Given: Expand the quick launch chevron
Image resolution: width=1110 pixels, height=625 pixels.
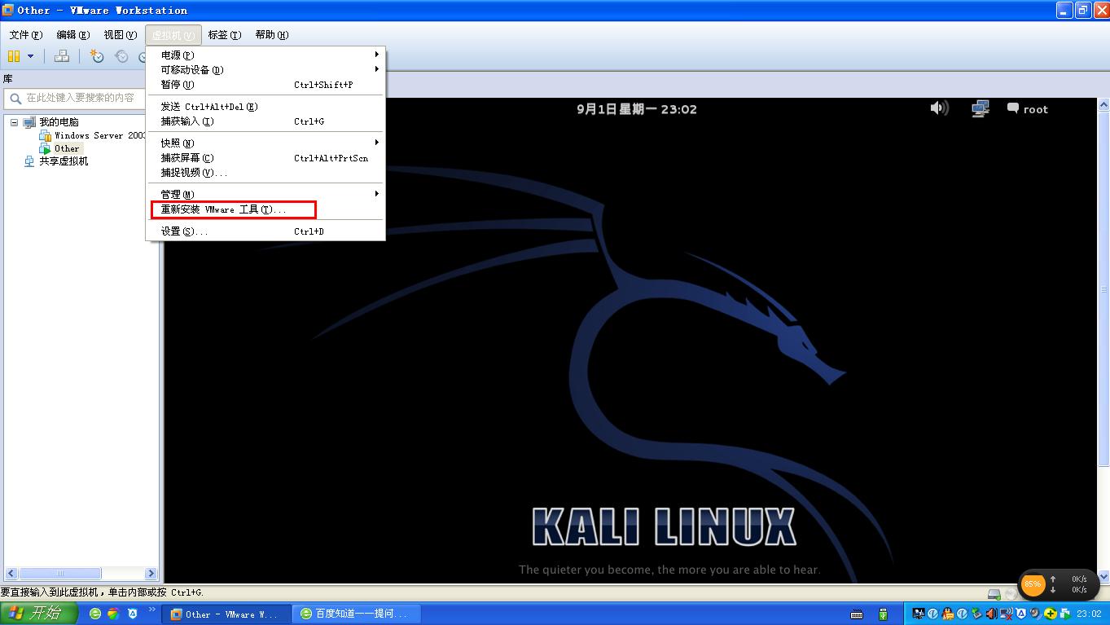Looking at the screenshot, I should point(152,610).
